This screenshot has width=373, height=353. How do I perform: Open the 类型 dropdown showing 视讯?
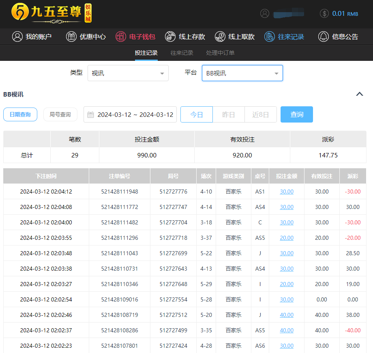click(129, 73)
